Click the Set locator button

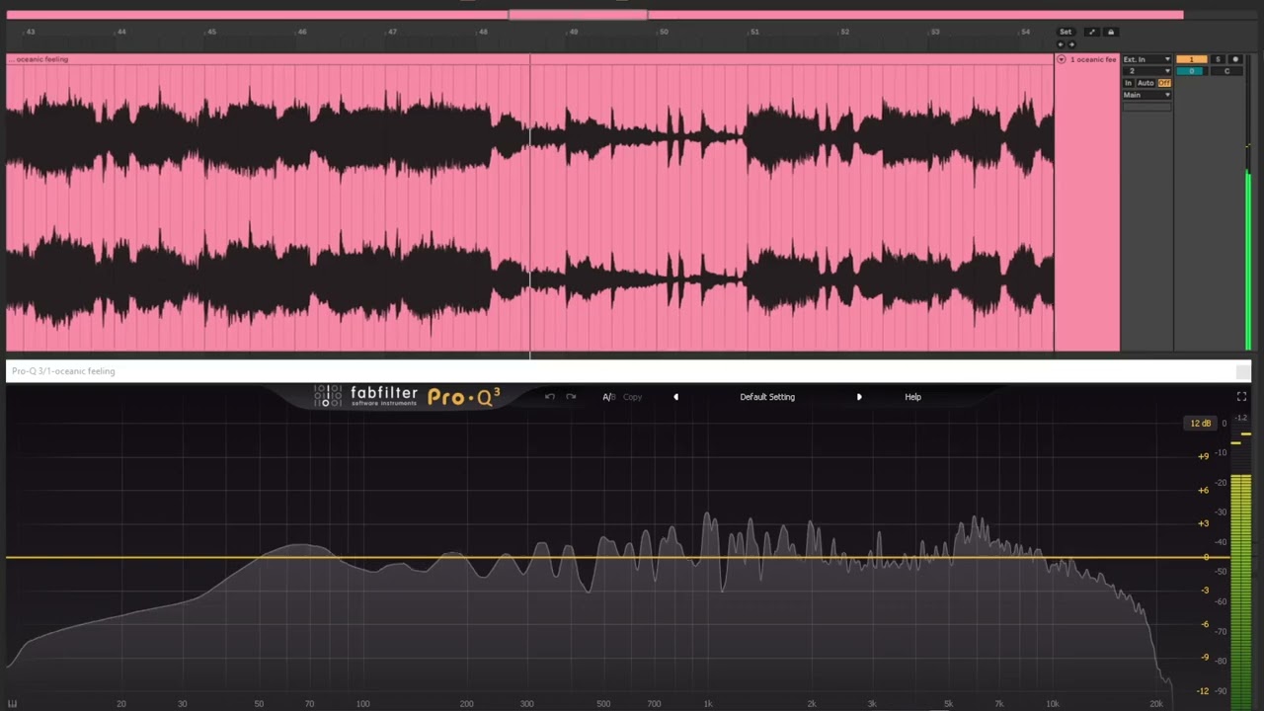(1066, 32)
